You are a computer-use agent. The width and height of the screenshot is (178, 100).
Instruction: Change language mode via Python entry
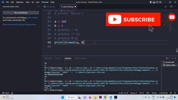pyautogui.click(x=154, y=93)
